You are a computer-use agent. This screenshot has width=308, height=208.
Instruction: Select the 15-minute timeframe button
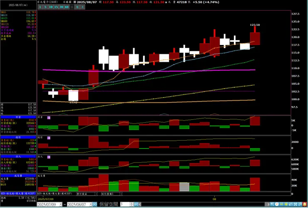56,7
